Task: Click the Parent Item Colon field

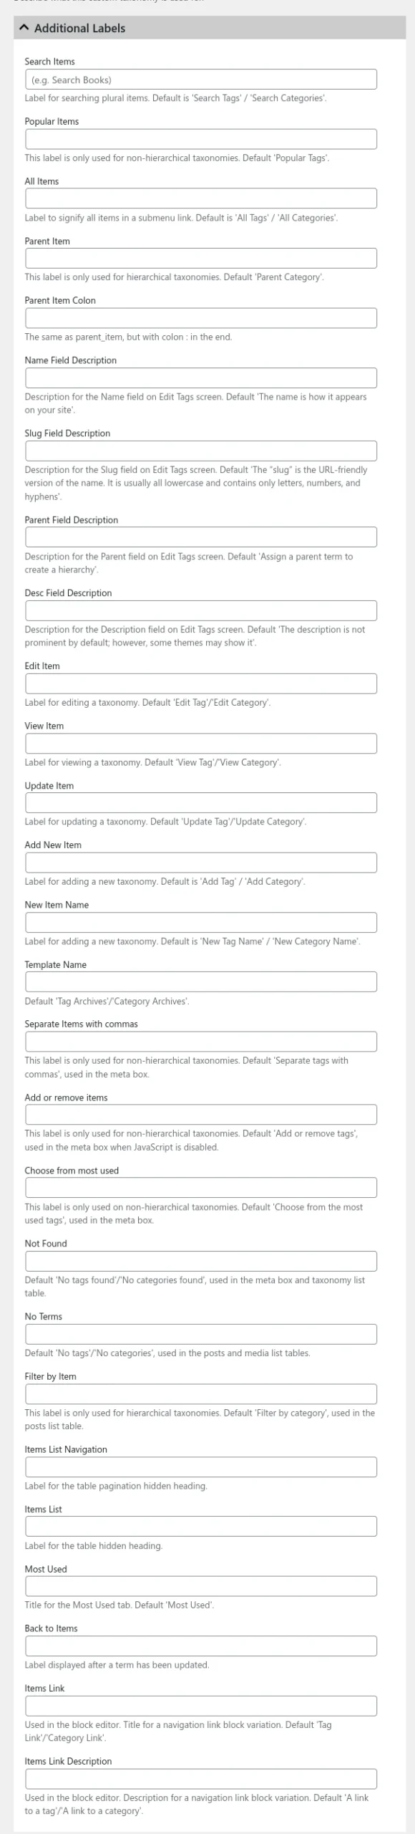Action: (x=201, y=318)
